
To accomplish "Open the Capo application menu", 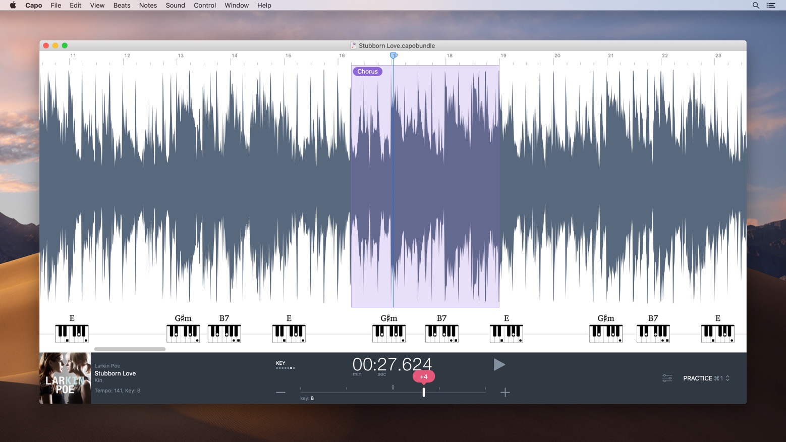I will (34, 6).
